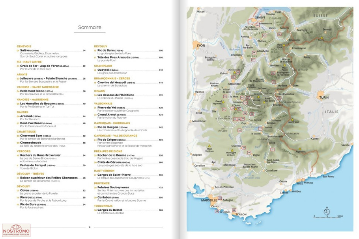Screen dimensions: 359x239
Task: Select the Tête des Pras Arnauds entry
Action: pyautogui.click(x=128, y=59)
